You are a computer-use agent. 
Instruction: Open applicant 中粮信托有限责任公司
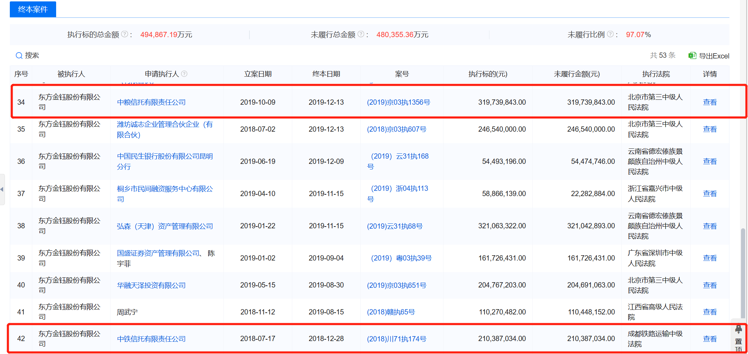(x=151, y=102)
